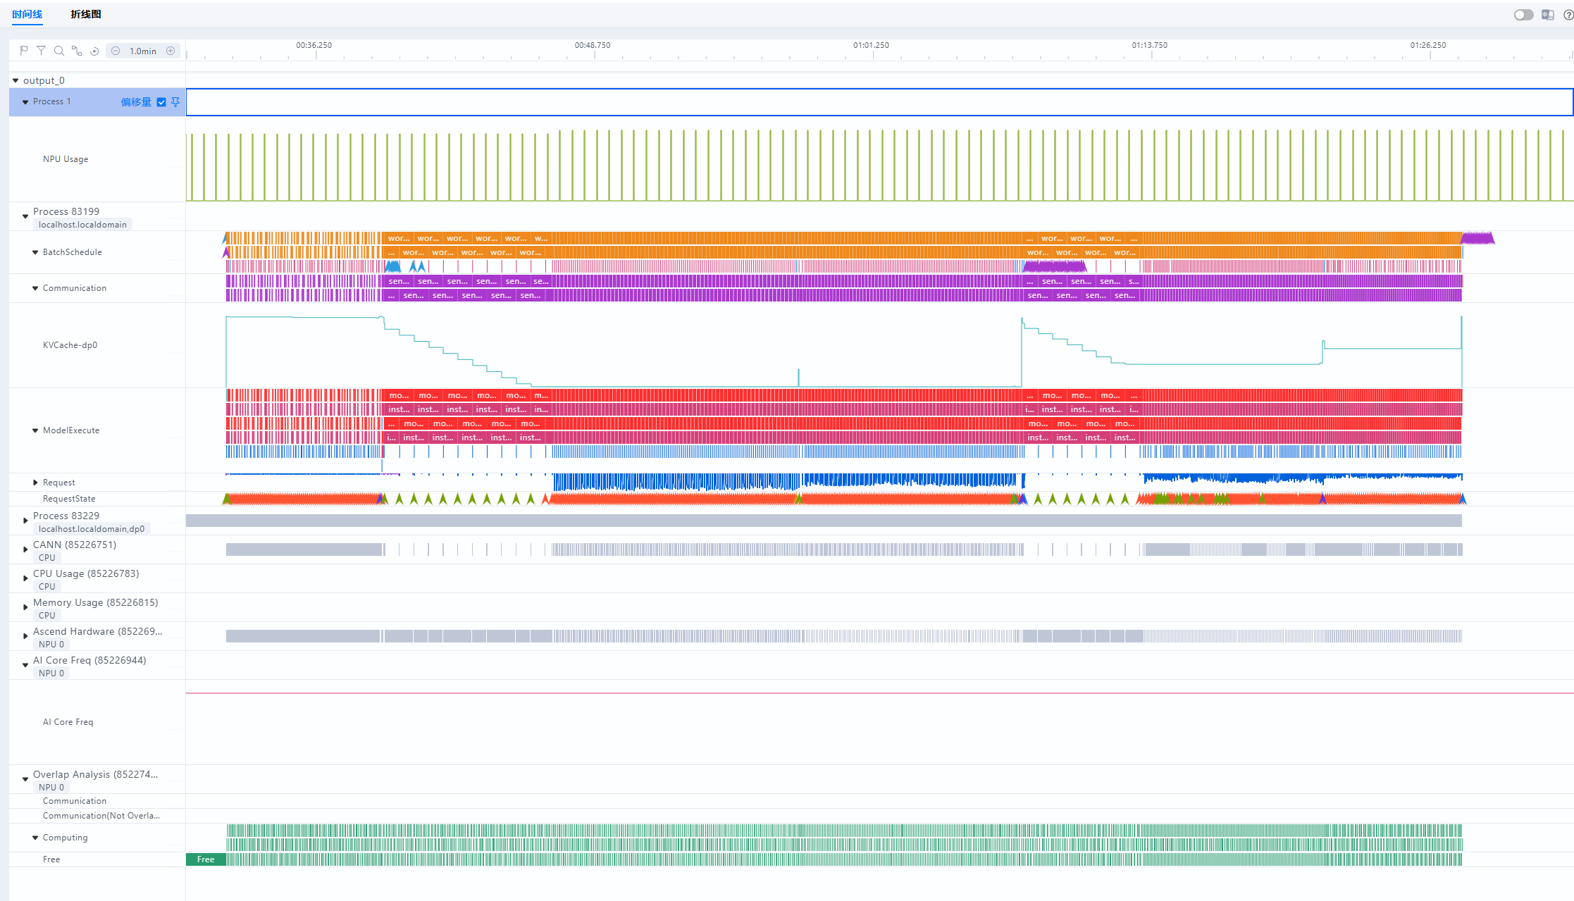This screenshot has width=1574, height=901.
Task: Expand the Request row
Action: (35, 483)
